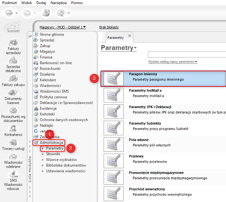Open Faktury zakupu shortcut icon
This screenshot has height=202, width=226.
13,78
